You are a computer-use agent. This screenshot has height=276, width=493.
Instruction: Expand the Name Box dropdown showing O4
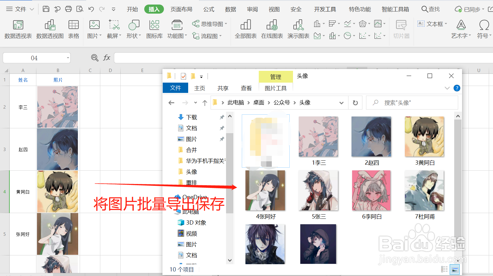pyautogui.click(x=68, y=58)
